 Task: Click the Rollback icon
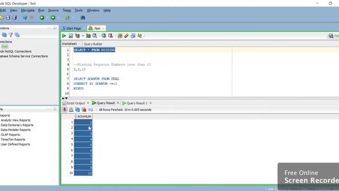[x=111, y=36]
